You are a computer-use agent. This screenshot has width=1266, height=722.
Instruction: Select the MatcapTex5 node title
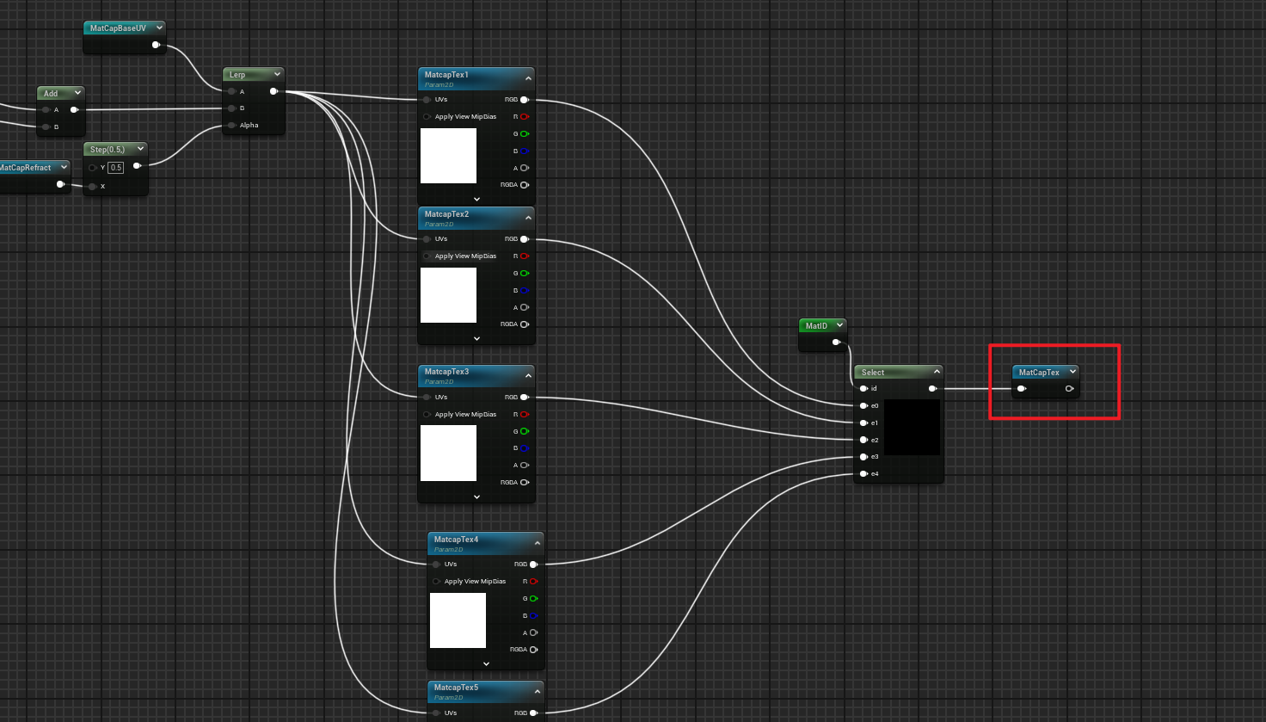(x=456, y=688)
